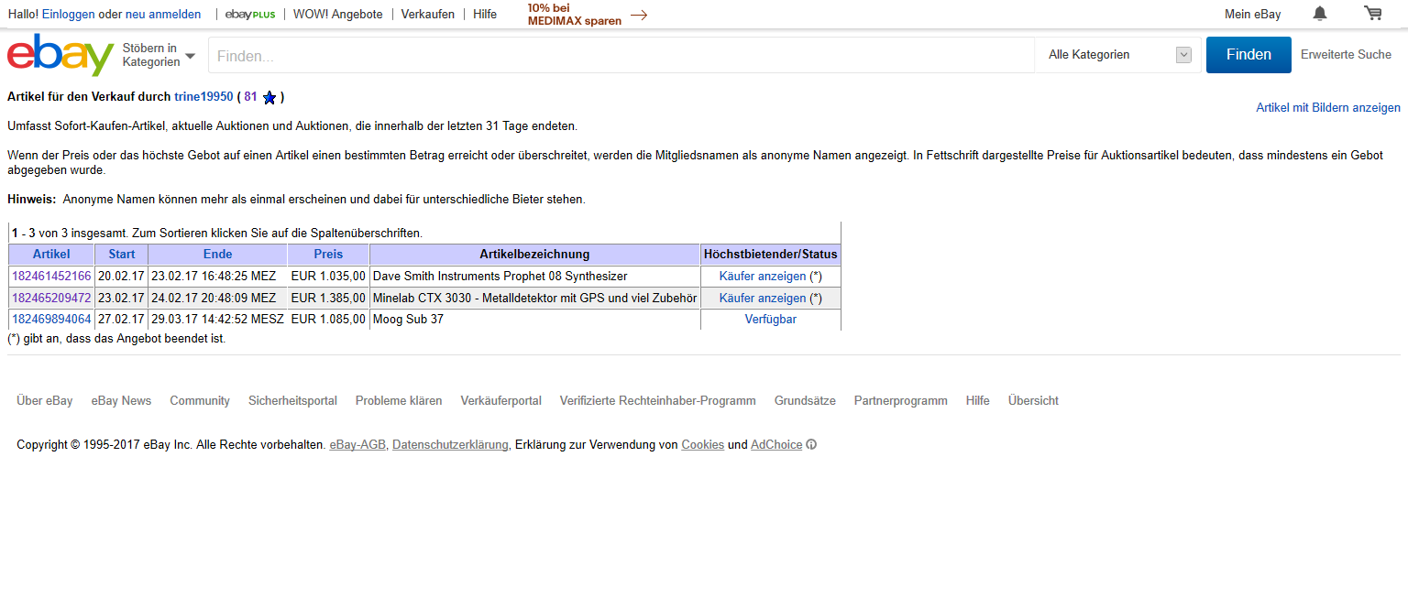Image resolution: width=1408 pixels, height=598 pixels.
Task: Open the shopping cart icon
Action: click(x=1372, y=14)
